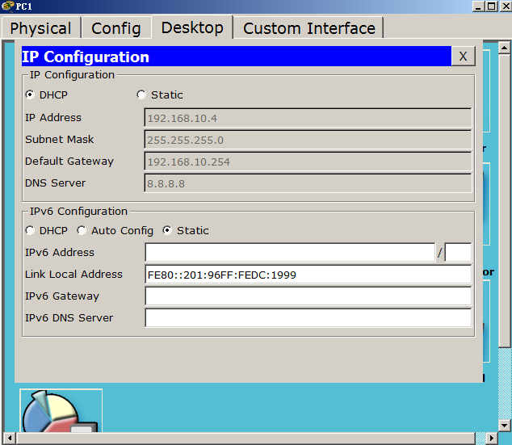
Task: Click the PC1 window title icon
Action: pos(7,6)
